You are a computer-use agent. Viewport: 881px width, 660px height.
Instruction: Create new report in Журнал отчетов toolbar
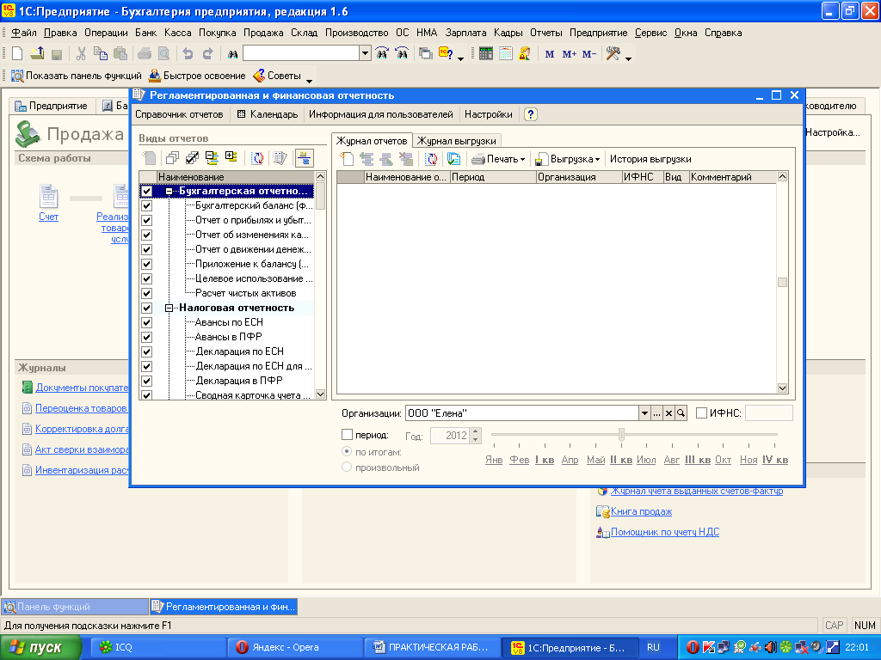coord(348,159)
